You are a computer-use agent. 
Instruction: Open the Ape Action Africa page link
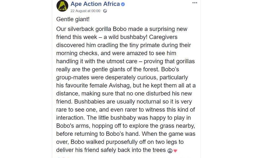pos(95,4)
